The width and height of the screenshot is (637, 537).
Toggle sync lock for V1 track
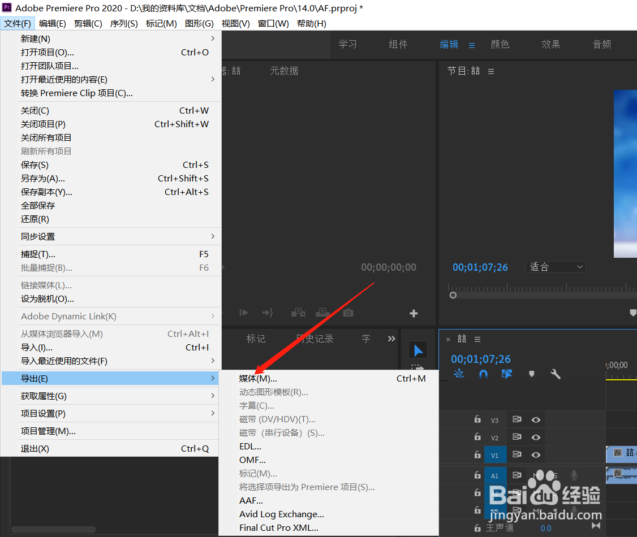pos(517,454)
